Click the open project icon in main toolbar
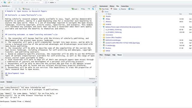The height and width of the screenshot is (108, 192). click(x=5, y=2)
